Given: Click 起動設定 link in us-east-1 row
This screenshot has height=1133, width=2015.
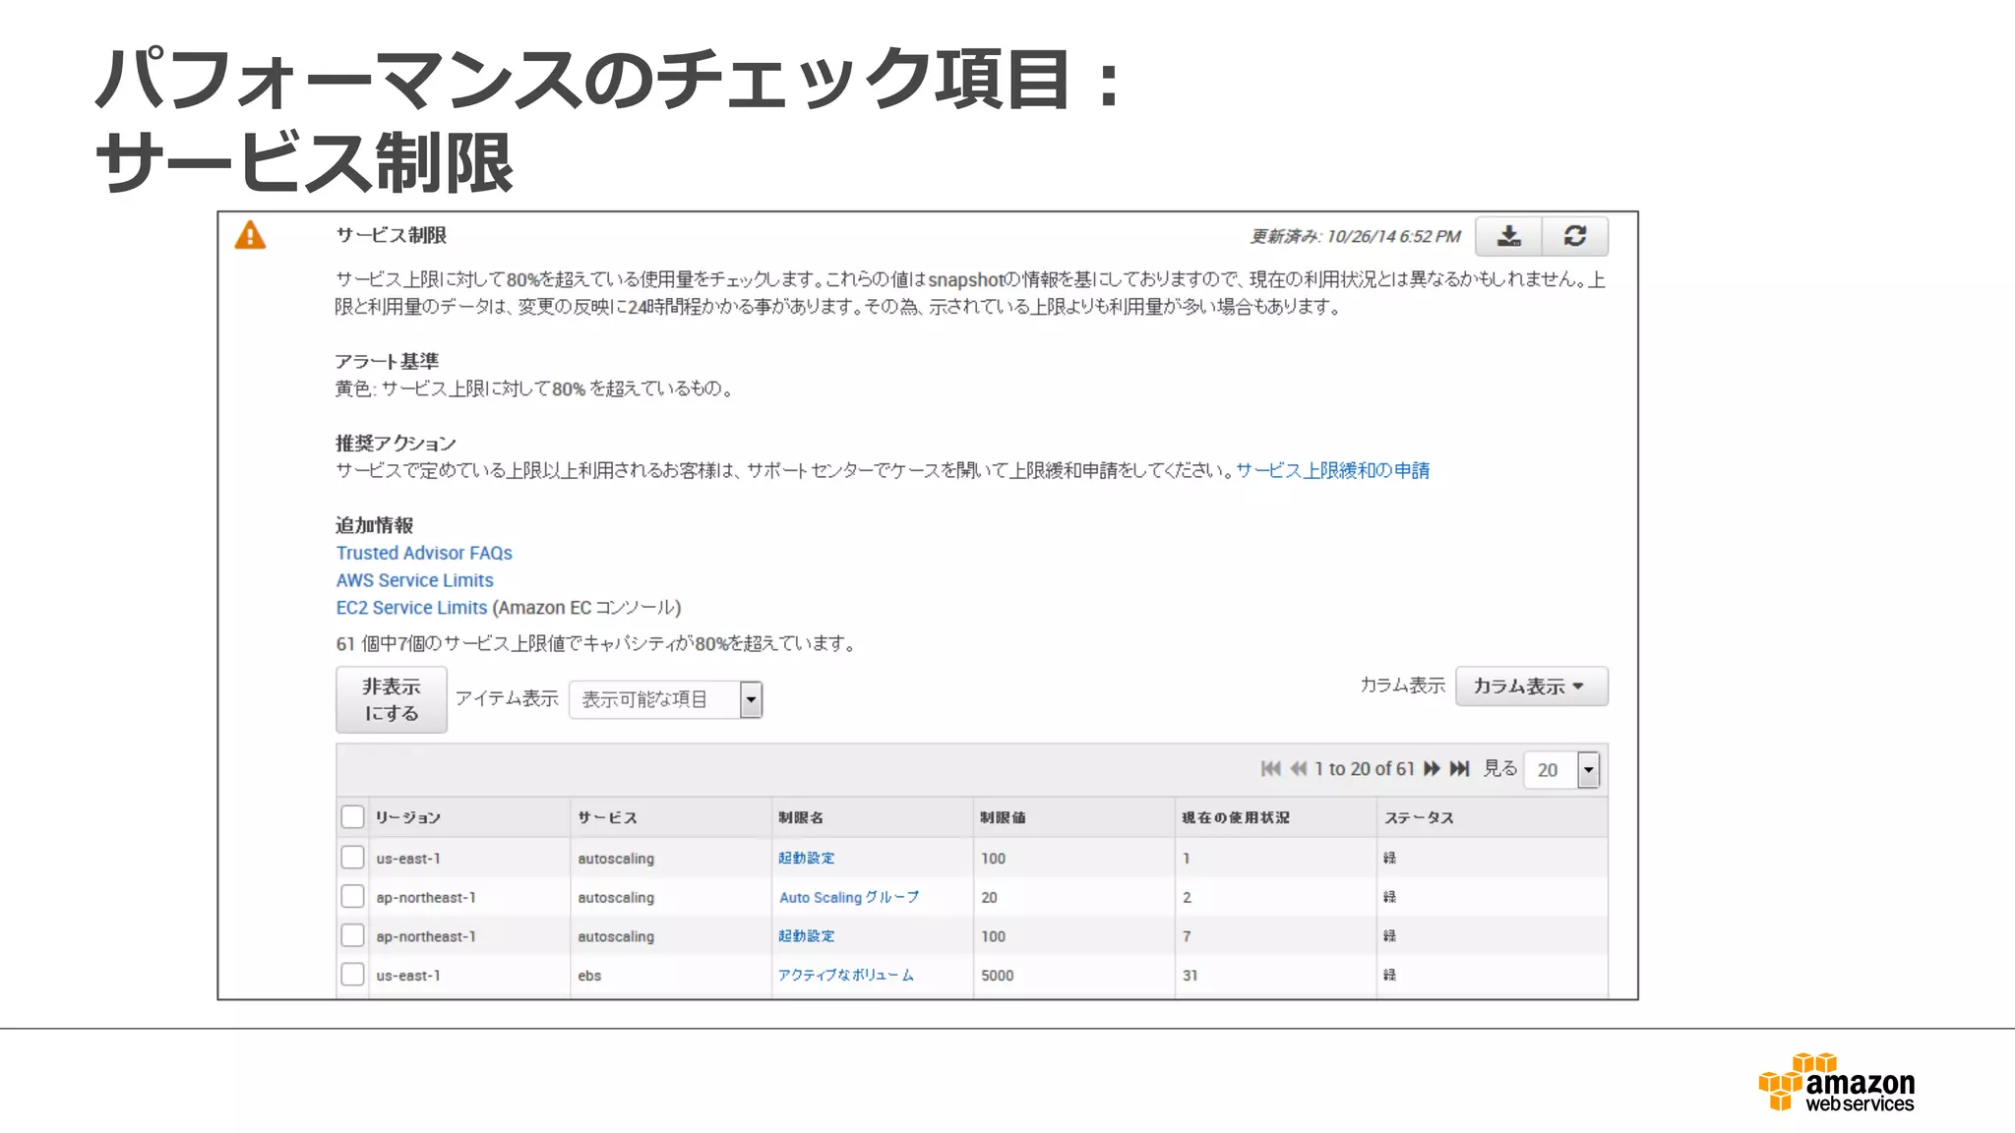Looking at the screenshot, I should (x=806, y=858).
